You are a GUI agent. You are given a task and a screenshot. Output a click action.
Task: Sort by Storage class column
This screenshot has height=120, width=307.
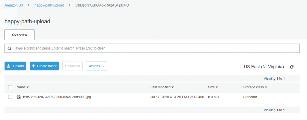pos(255,87)
